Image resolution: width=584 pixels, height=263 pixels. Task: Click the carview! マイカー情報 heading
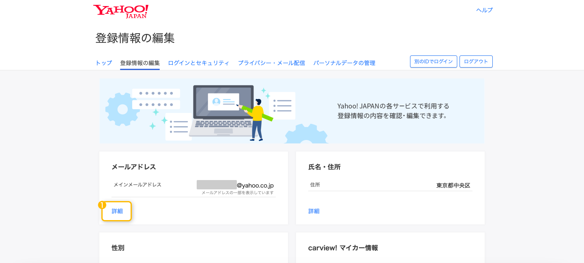coord(343,248)
